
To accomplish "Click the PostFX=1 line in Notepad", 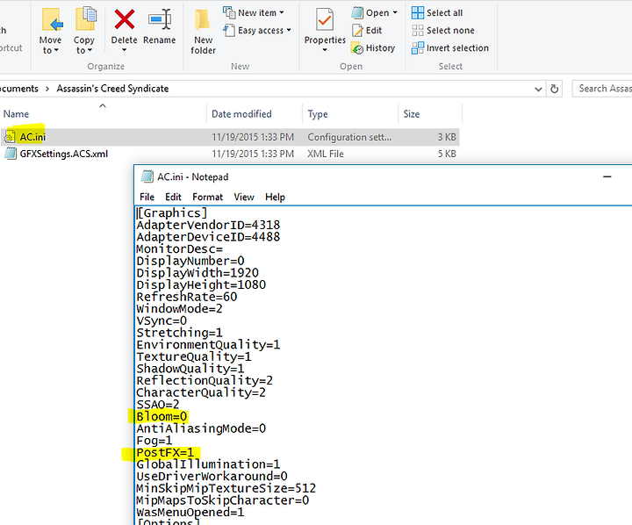I will pos(165,452).
